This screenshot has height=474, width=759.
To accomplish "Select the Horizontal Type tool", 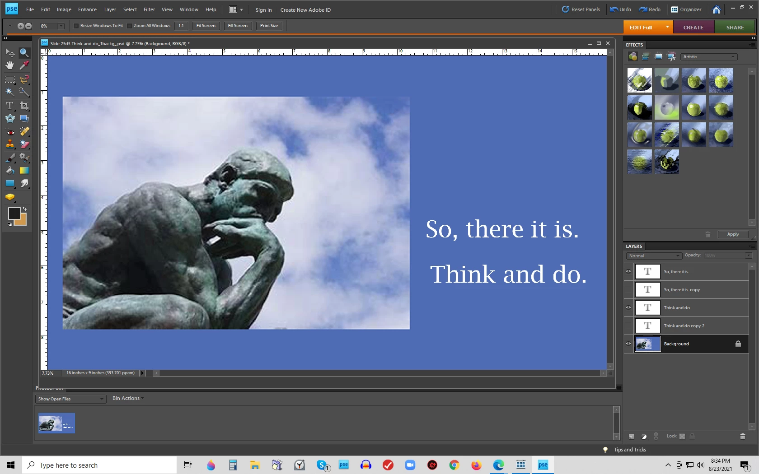I will tap(9, 106).
